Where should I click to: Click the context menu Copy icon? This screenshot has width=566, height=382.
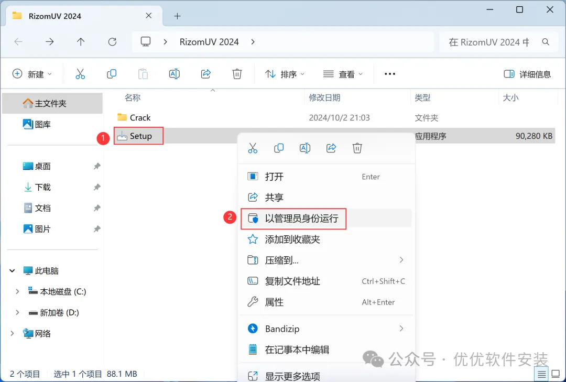pyautogui.click(x=279, y=148)
